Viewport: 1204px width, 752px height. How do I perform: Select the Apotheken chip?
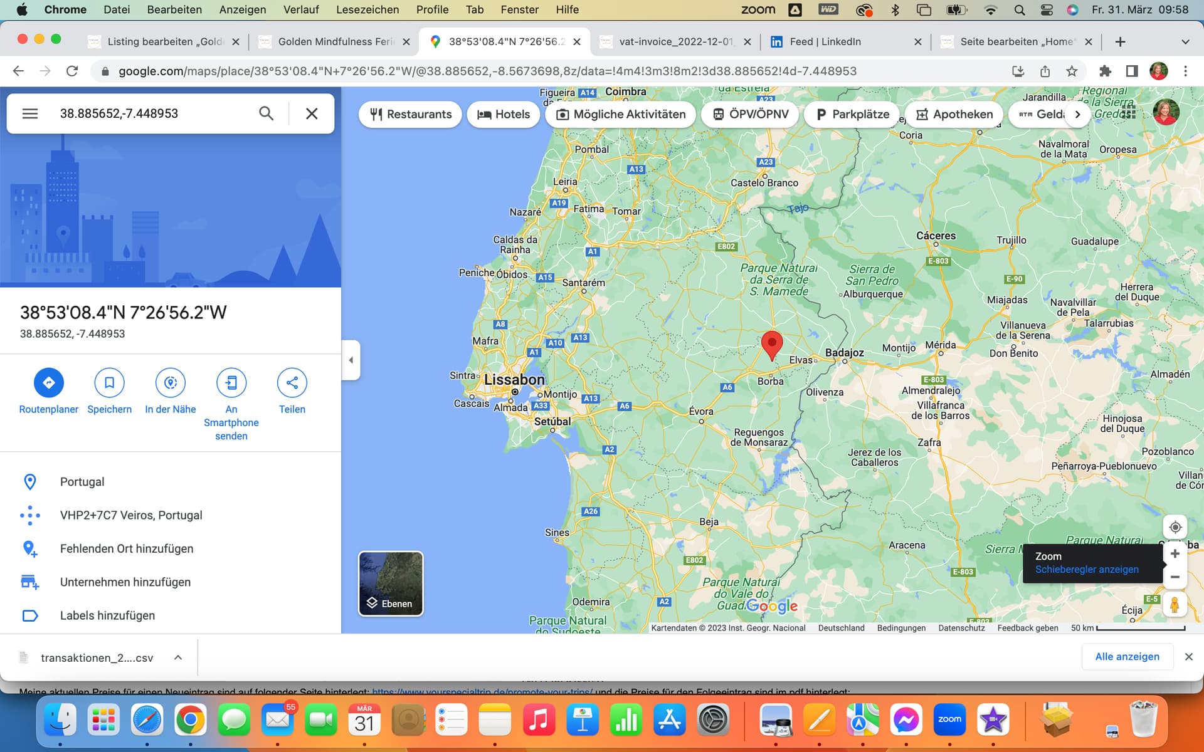point(954,114)
